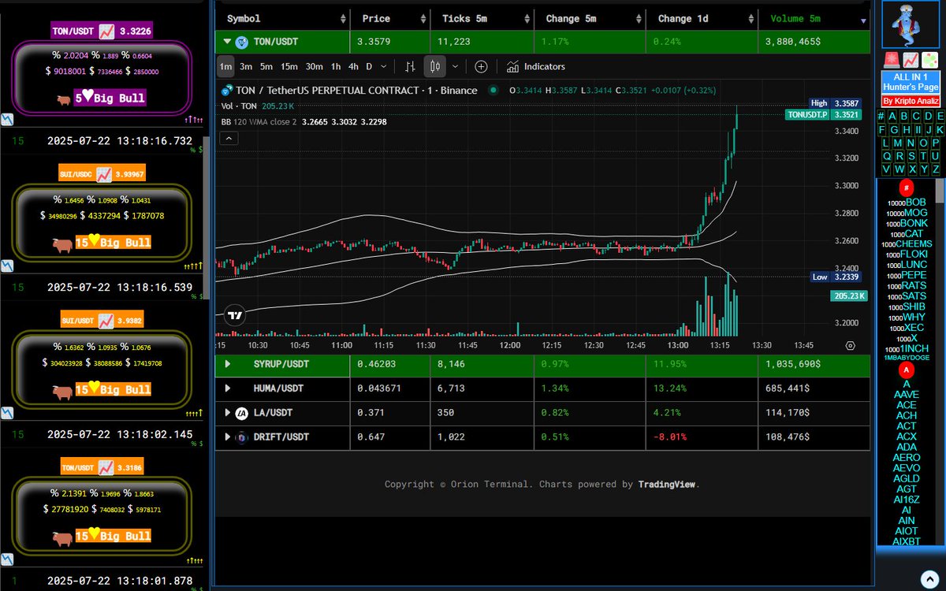Open chart settings gear on time axis
The image size is (946, 591).
(850, 345)
